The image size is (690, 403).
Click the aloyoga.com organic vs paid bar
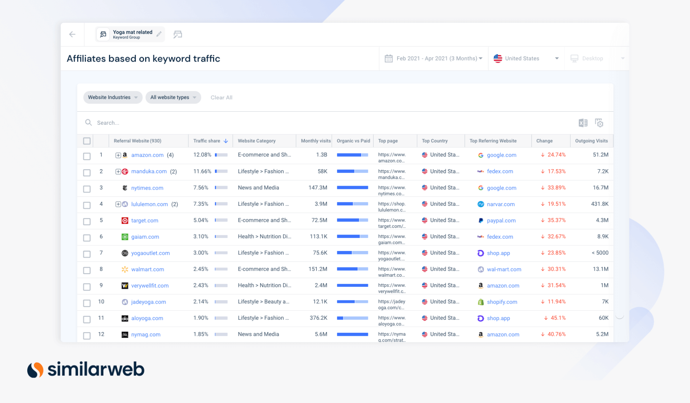coord(352,318)
